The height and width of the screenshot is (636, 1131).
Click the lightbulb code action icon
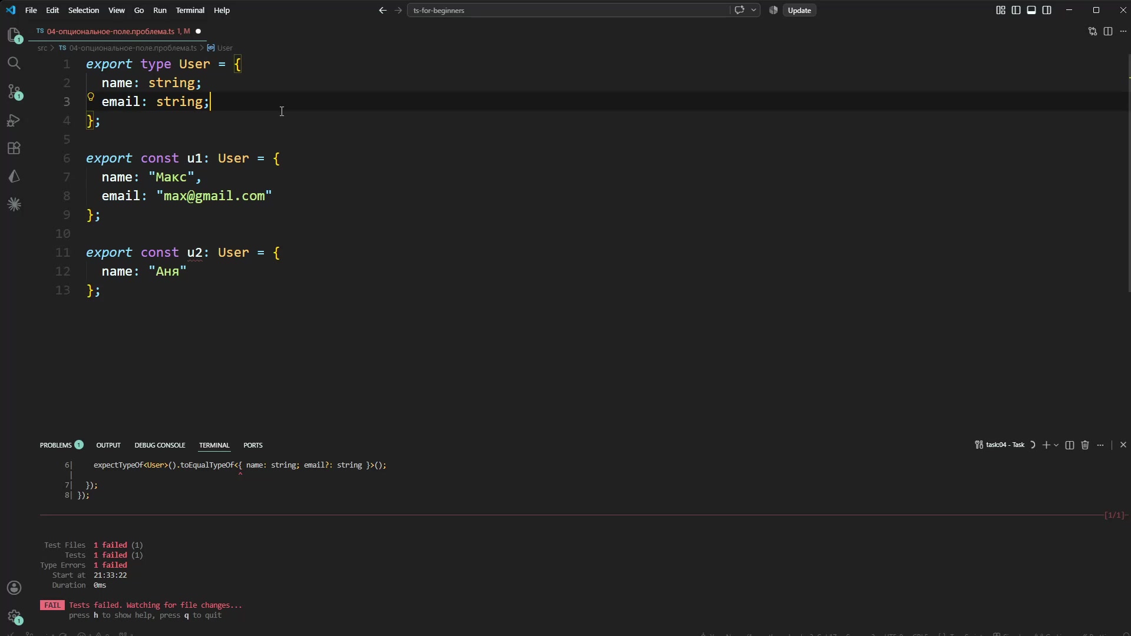click(91, 97)
